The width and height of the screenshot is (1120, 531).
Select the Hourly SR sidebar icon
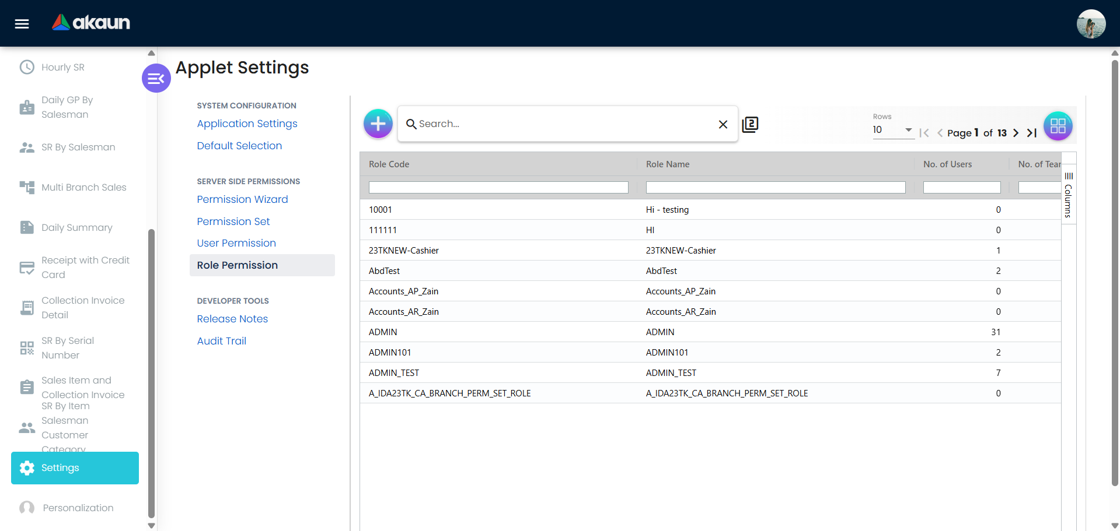[x=27, y=67]
